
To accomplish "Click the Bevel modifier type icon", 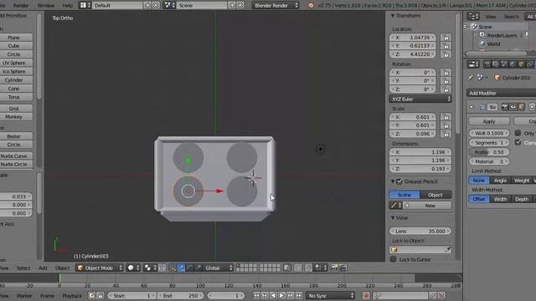I will pyautogui.click(x=482, y=107).
